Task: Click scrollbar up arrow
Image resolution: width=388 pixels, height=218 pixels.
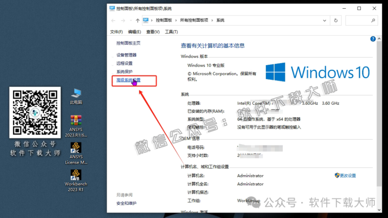Action: point(379,39)
